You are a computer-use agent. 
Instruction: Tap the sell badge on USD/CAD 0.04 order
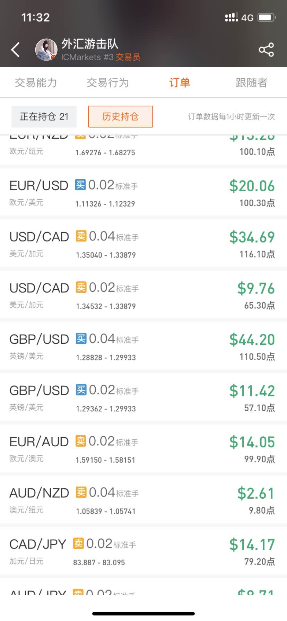(81, 236)
